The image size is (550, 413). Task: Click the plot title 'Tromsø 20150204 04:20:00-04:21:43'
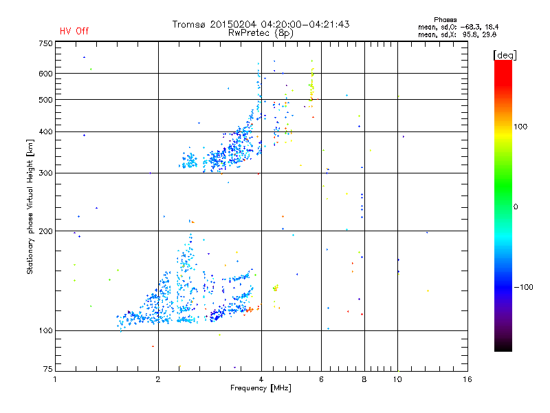[x=261, y=24]
